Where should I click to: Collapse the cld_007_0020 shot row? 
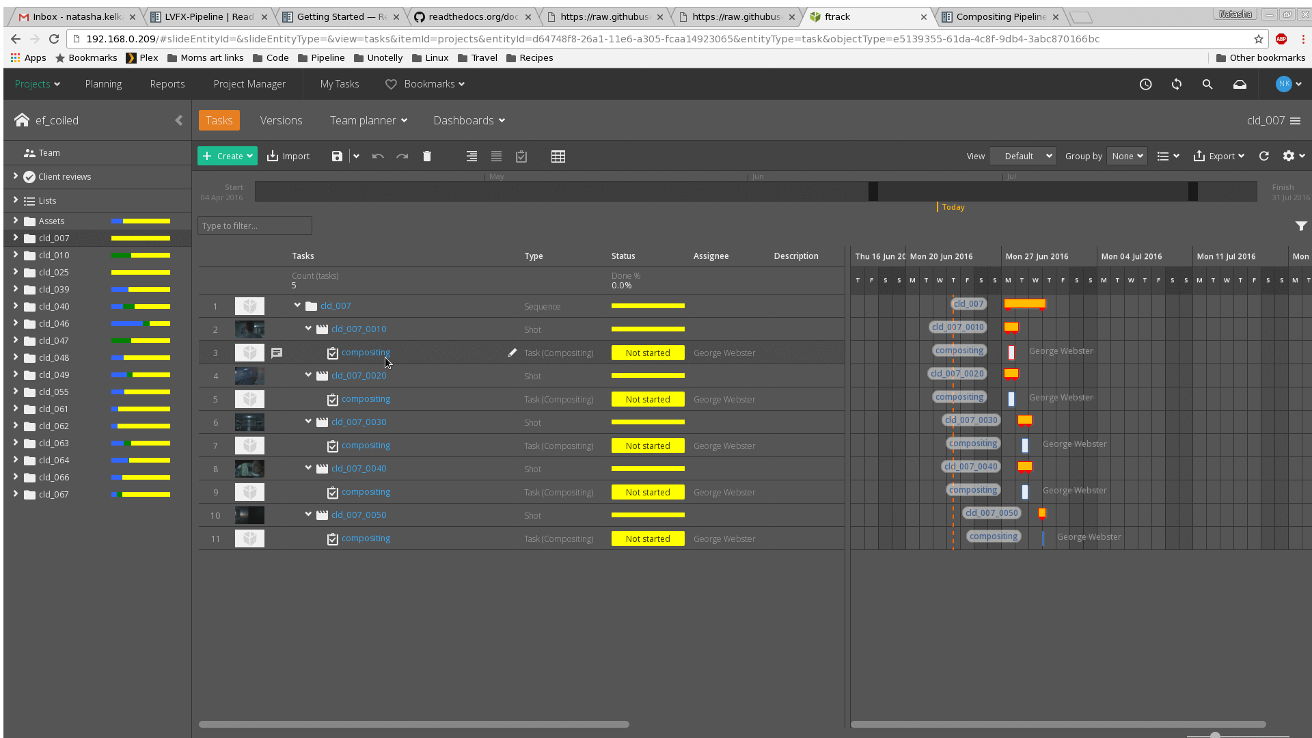pyautogui.click(x=308, y=375)
